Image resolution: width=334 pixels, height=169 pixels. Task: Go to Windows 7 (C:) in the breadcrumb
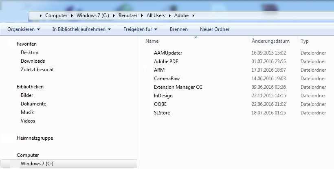coord(92,15)
